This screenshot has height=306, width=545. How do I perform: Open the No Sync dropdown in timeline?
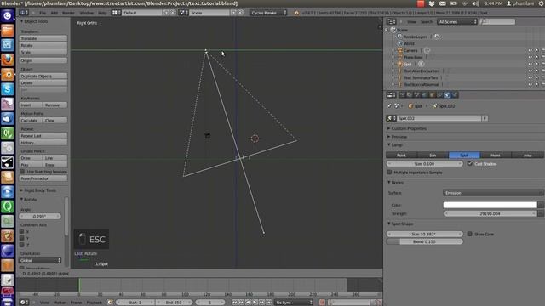click(x=294, y=303)
